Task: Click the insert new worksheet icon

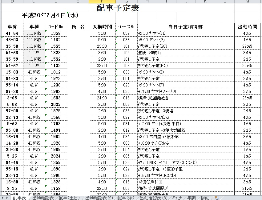Action: click(x=217, y=198)
